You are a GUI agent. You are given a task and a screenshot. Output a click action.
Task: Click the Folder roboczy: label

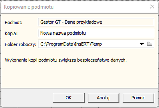21,44
